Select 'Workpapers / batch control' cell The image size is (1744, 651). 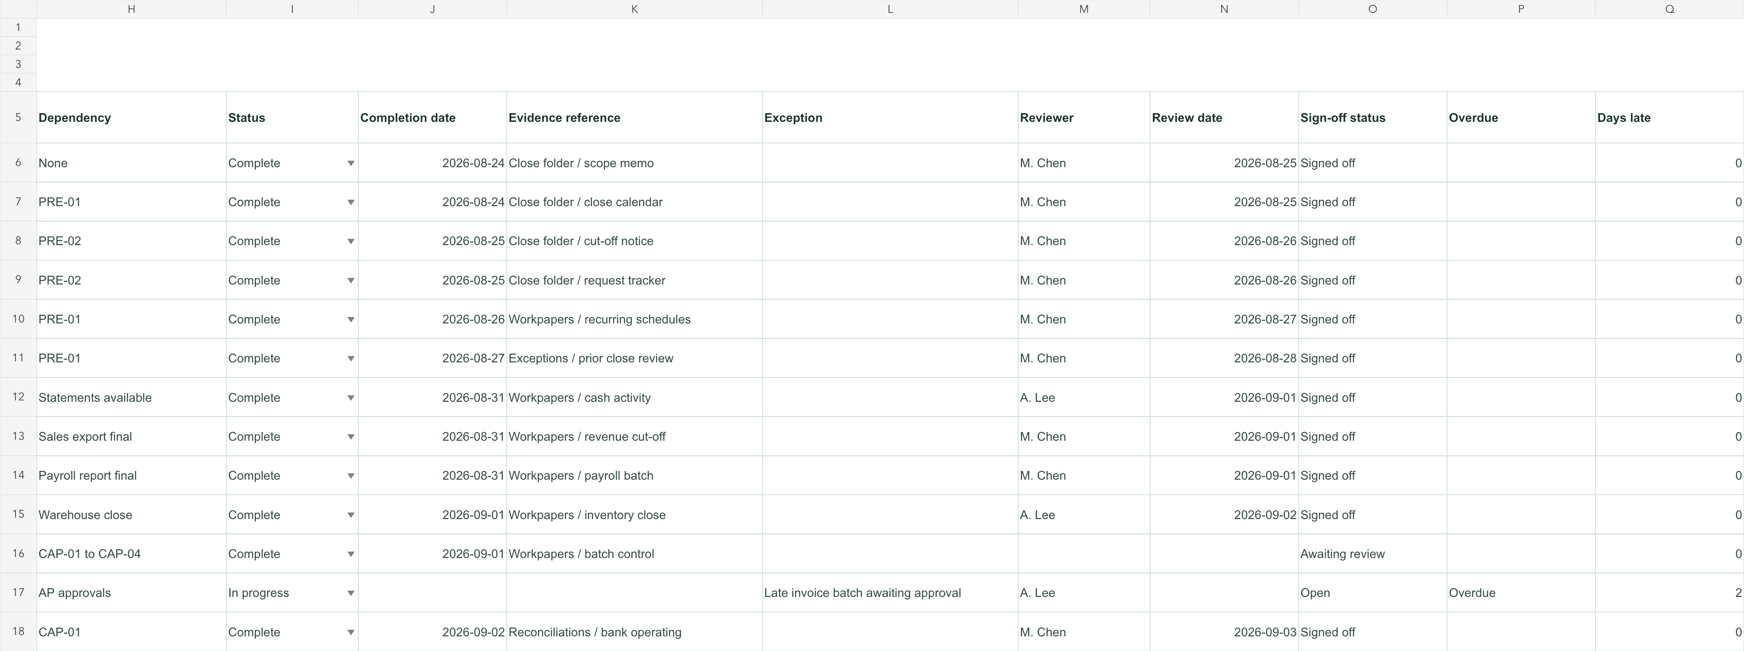click(x=634, y=553)
